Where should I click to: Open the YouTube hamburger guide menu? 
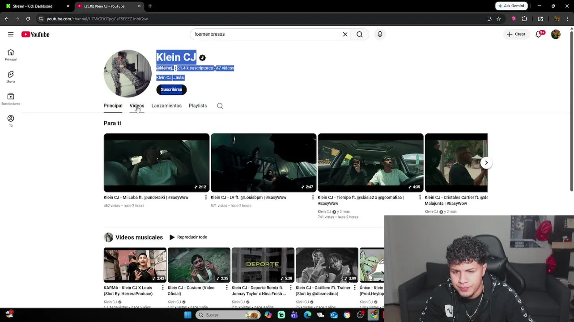pyautogui.click(x=11, y=34)
